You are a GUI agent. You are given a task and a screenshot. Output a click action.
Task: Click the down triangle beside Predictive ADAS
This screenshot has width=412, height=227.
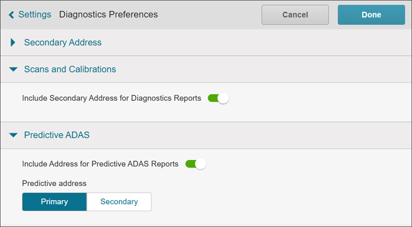click(13, 135)
